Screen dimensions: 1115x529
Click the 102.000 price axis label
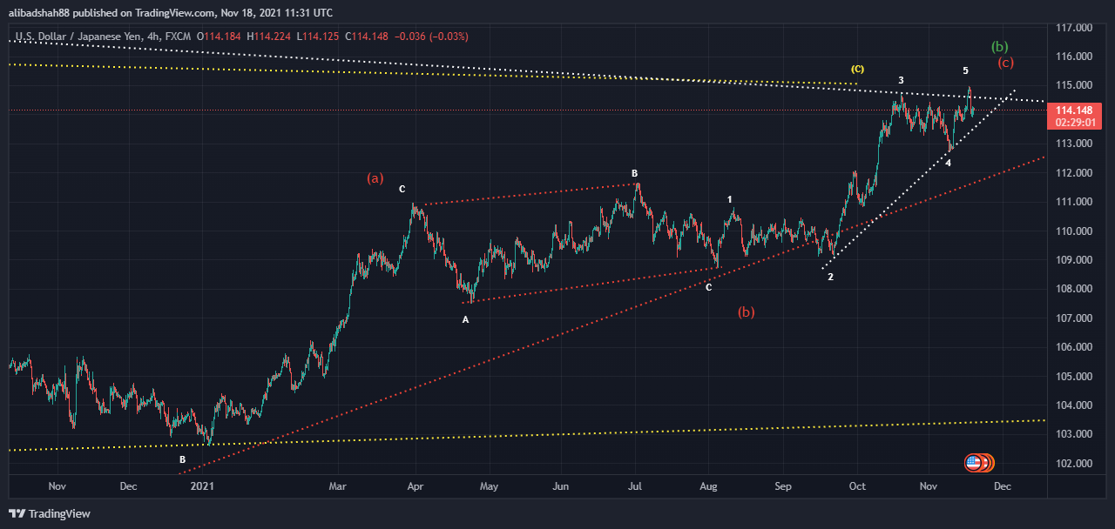[x=1075, y=463]
